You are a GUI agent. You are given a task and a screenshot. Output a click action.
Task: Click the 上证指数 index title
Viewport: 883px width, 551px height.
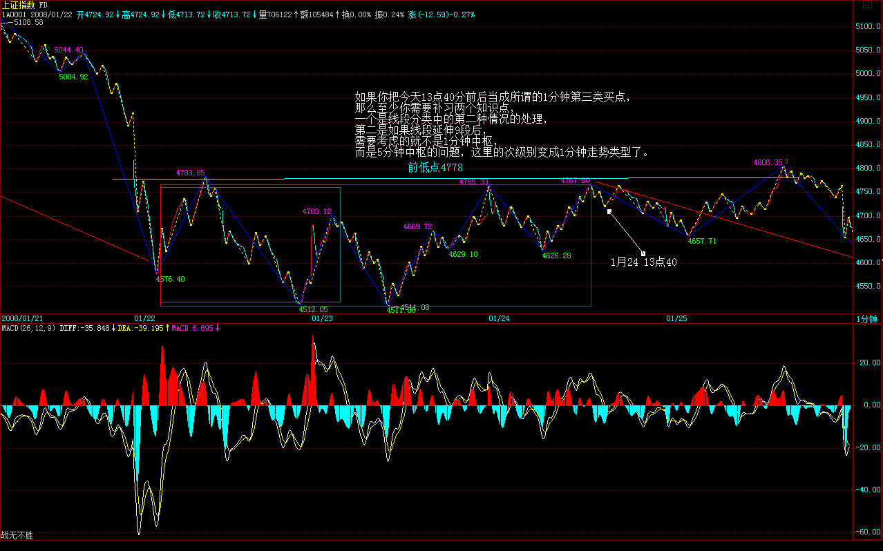[x=19, y=5]
